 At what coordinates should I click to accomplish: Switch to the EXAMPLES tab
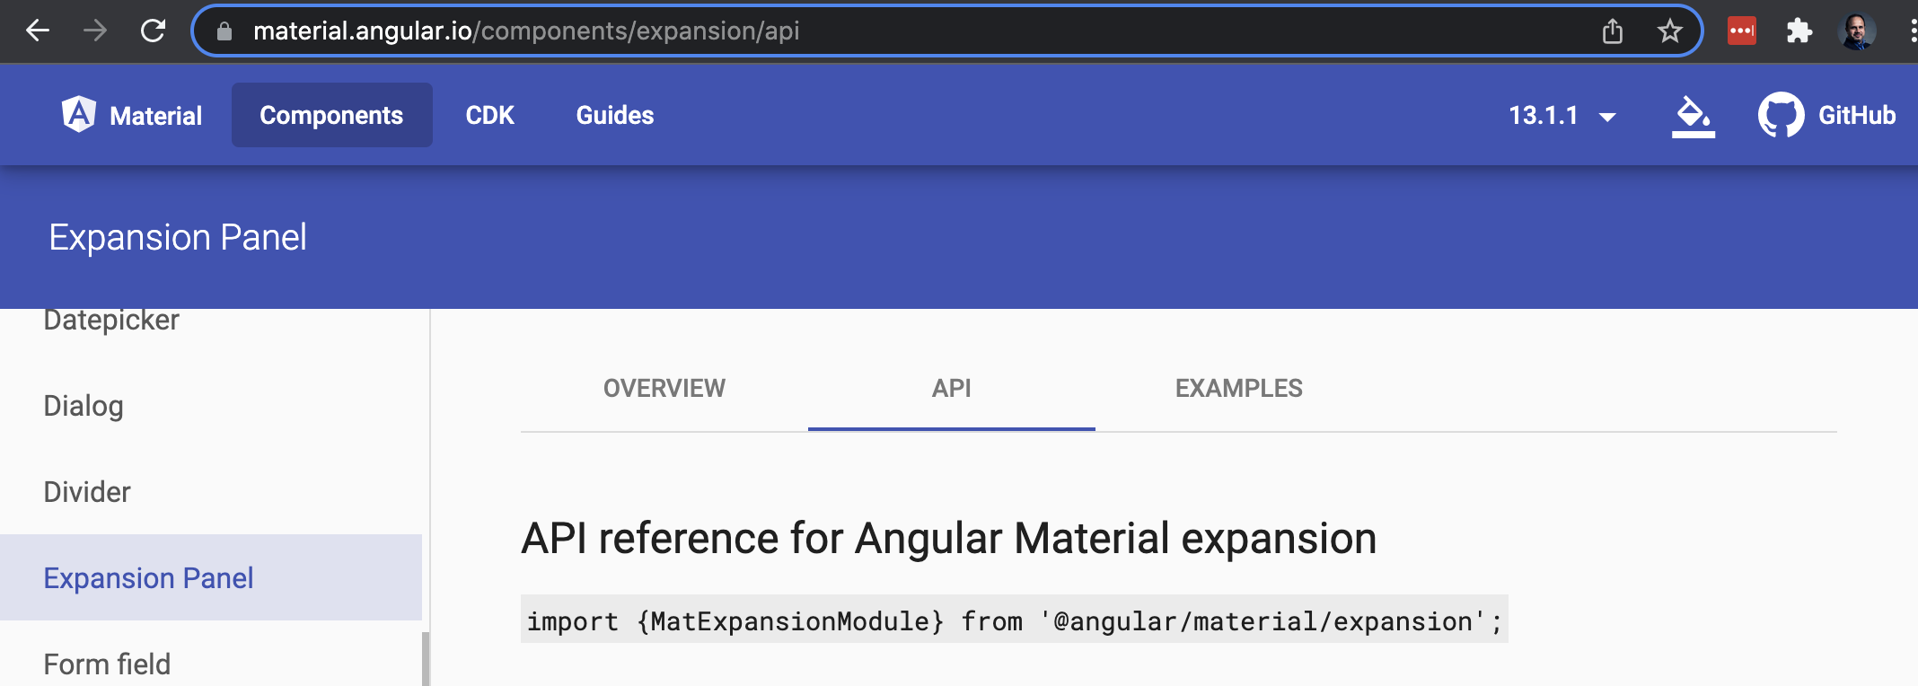coord(1239,388)
